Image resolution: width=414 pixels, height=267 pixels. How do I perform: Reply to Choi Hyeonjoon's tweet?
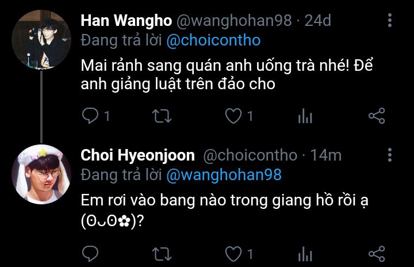tap(90, 254)
